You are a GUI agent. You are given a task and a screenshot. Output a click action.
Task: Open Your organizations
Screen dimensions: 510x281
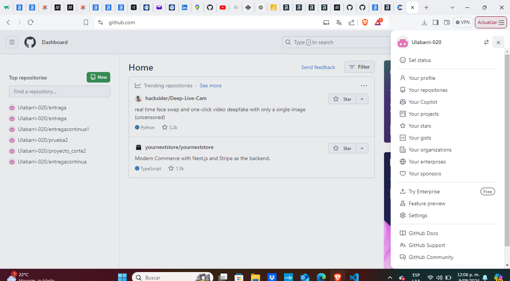click(447, 150)
